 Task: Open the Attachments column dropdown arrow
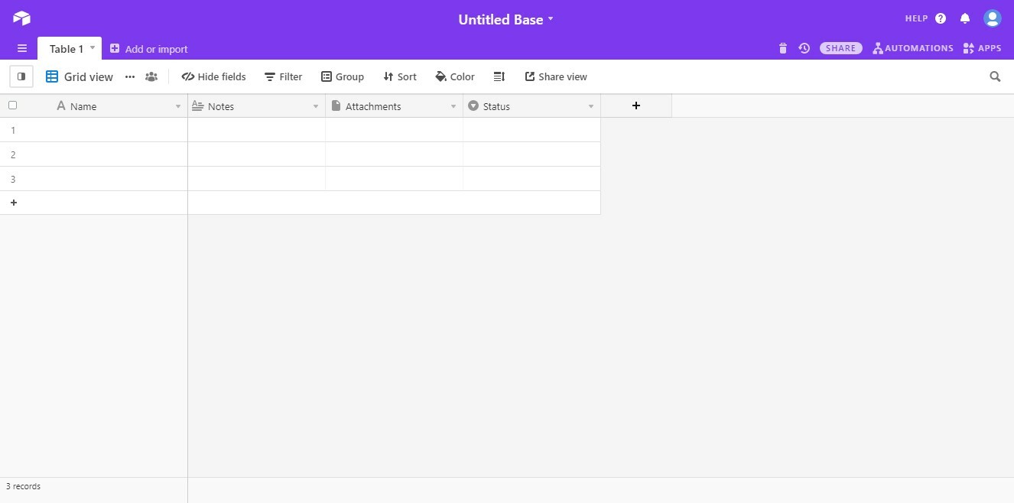pyautogui.click(x=453, y=106)
